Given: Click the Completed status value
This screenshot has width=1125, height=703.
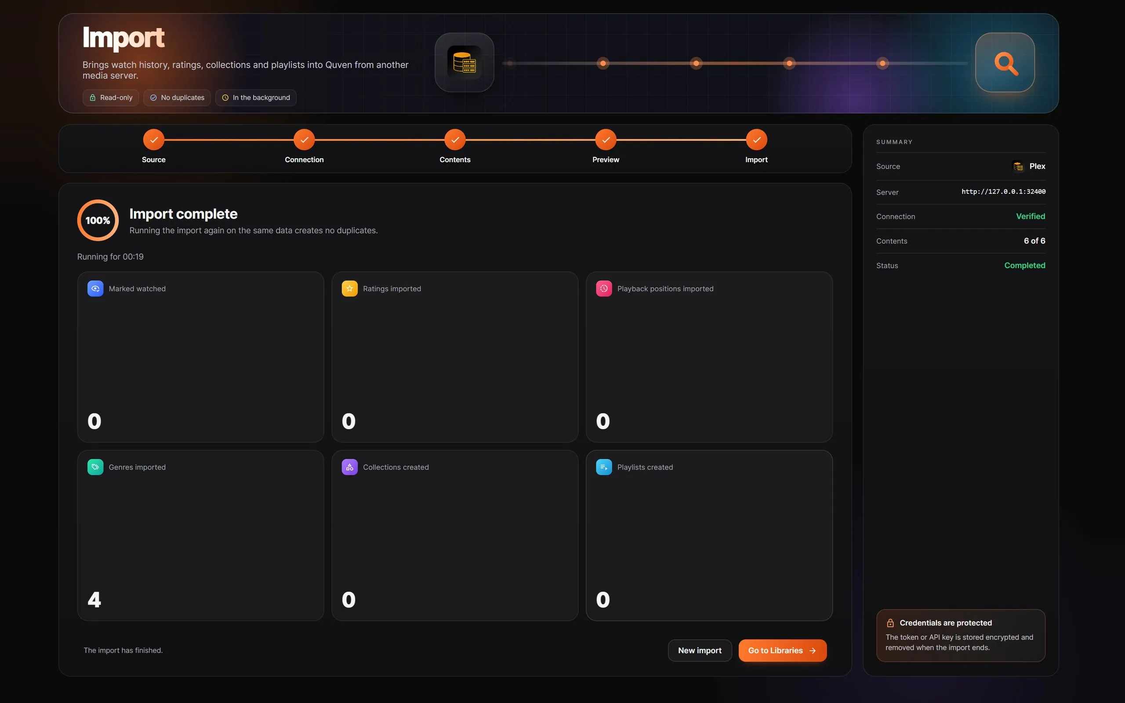Looking at the screenshot, I should [1025, 265].
